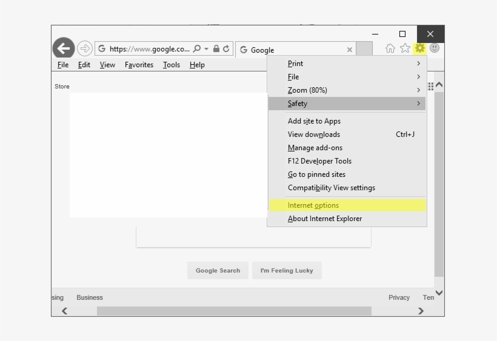Viewport: 497px width, 341px height.
Task: Open the File menu in menu bar
Action: pyautogui.click(x=63, y=65)
